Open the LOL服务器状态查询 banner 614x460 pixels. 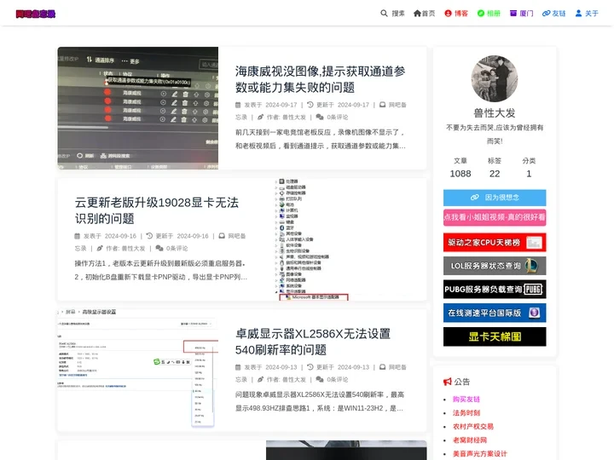click(x=495, y=266)
